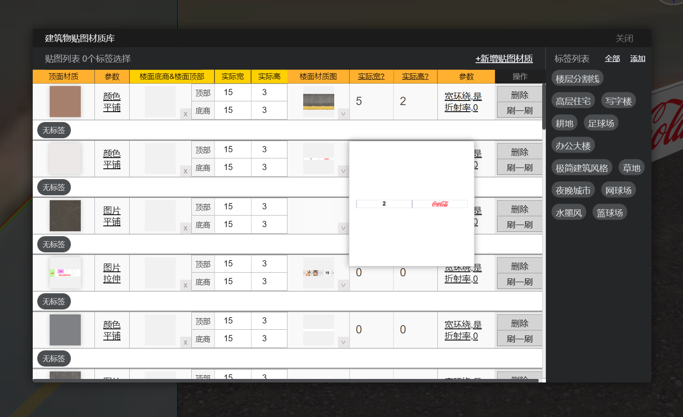Edit 底商 height 3 in first row
This screenshot has height=417, width=683.
coord(269,110)
